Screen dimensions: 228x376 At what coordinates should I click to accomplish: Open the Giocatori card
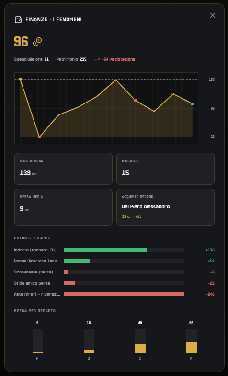(x=165, y=169)
